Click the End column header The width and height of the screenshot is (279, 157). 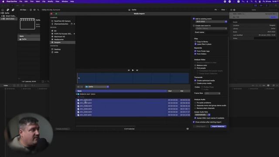(184, 91)
